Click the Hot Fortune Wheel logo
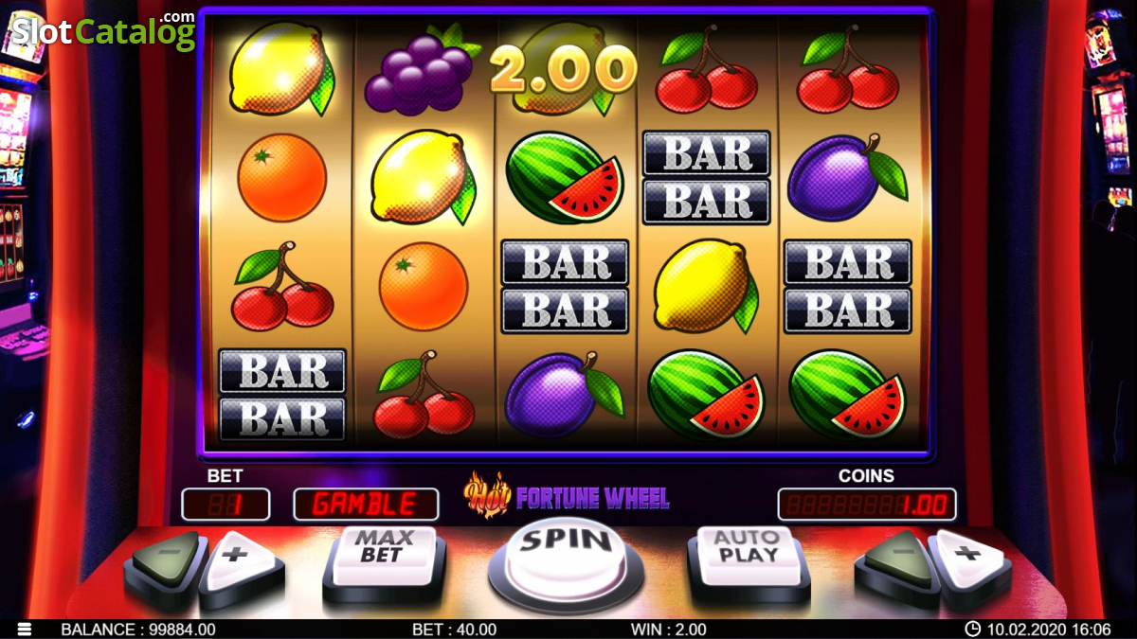Screen dimensions: 1137x639 tap(566, 497)
